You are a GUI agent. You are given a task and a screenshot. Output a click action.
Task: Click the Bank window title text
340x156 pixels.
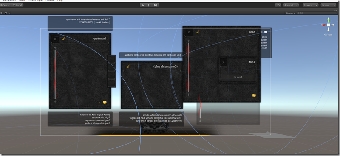tap(252, 32)
